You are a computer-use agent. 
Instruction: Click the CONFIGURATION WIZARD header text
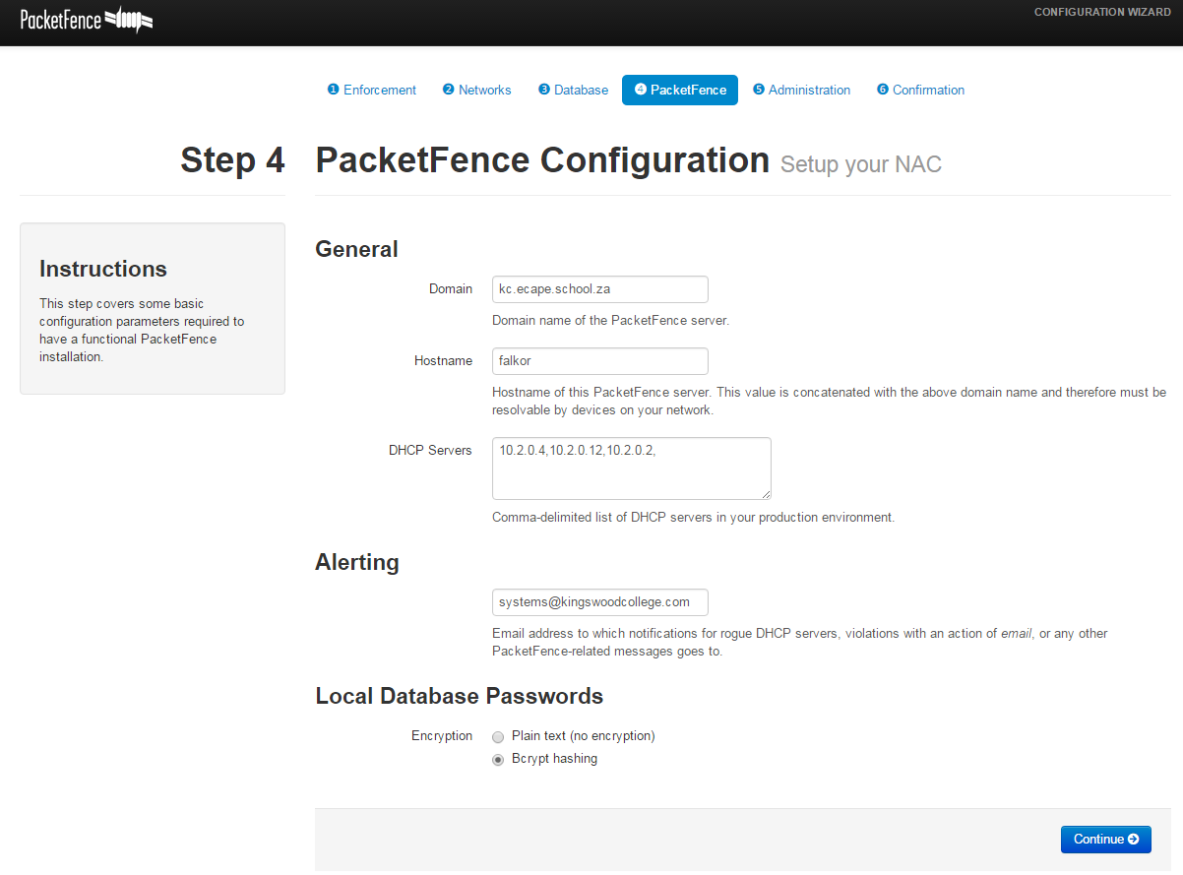pyautogui.click(x=1102, y=12)
